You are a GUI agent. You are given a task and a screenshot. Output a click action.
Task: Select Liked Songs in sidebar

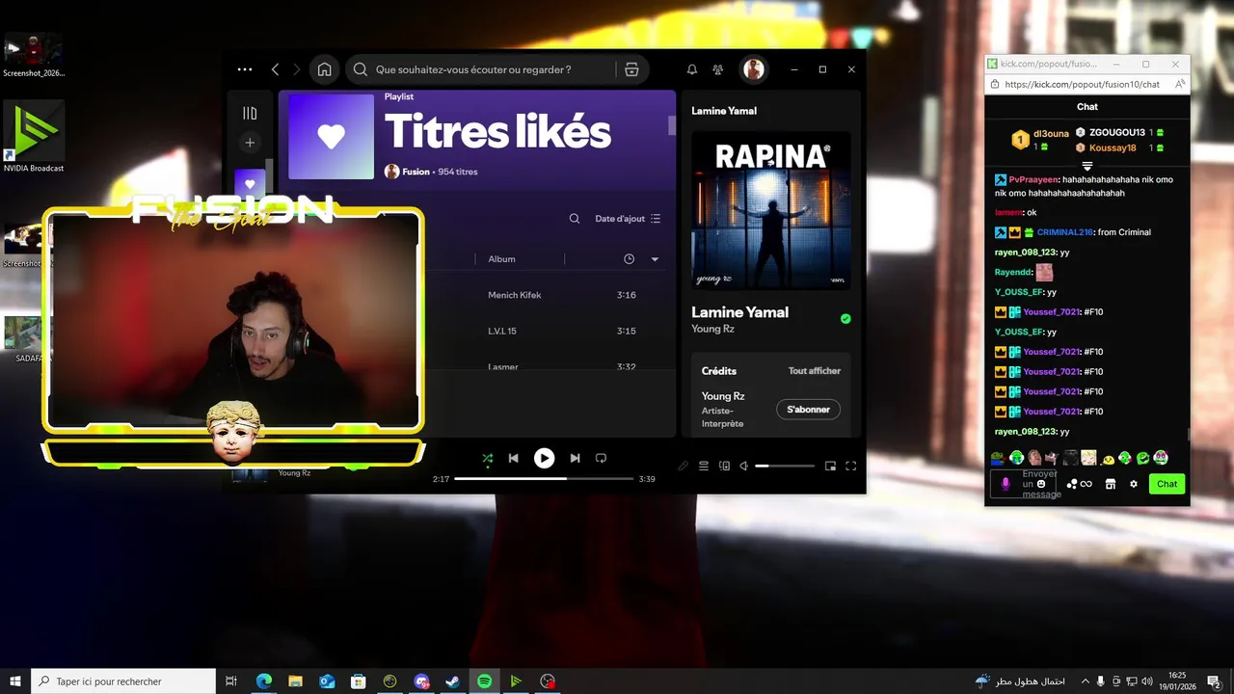pos(250,183)
